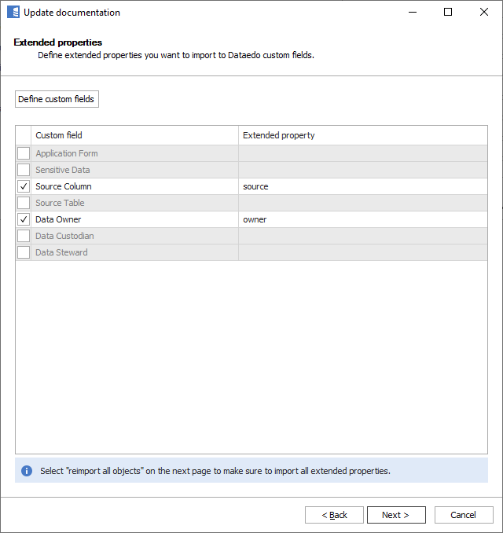The width and height of the screenshot is (503, 533).
Task: Proceed with the Next button
Action: pyautogui.click(x=396, y=515)
